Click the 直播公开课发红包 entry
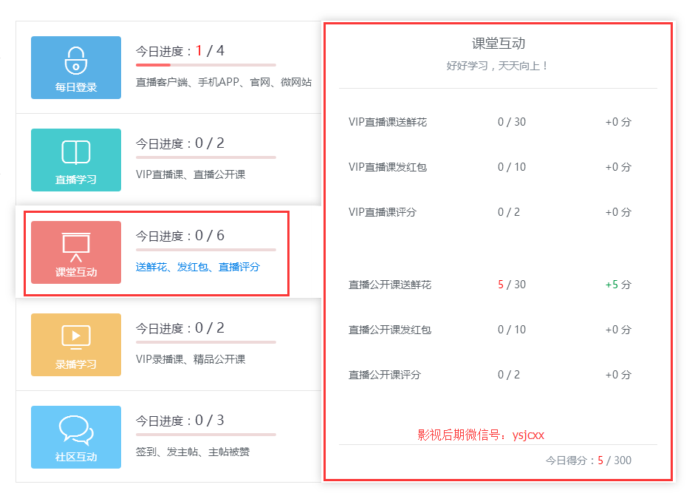Screen dimensions: 695x493 (390, 330)
